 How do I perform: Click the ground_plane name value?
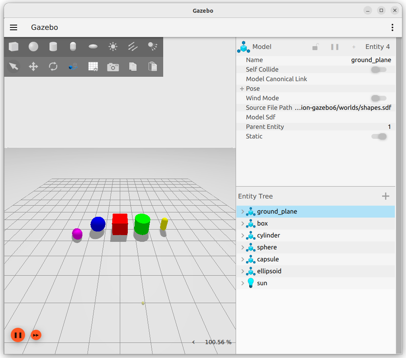tap(371, 60)
